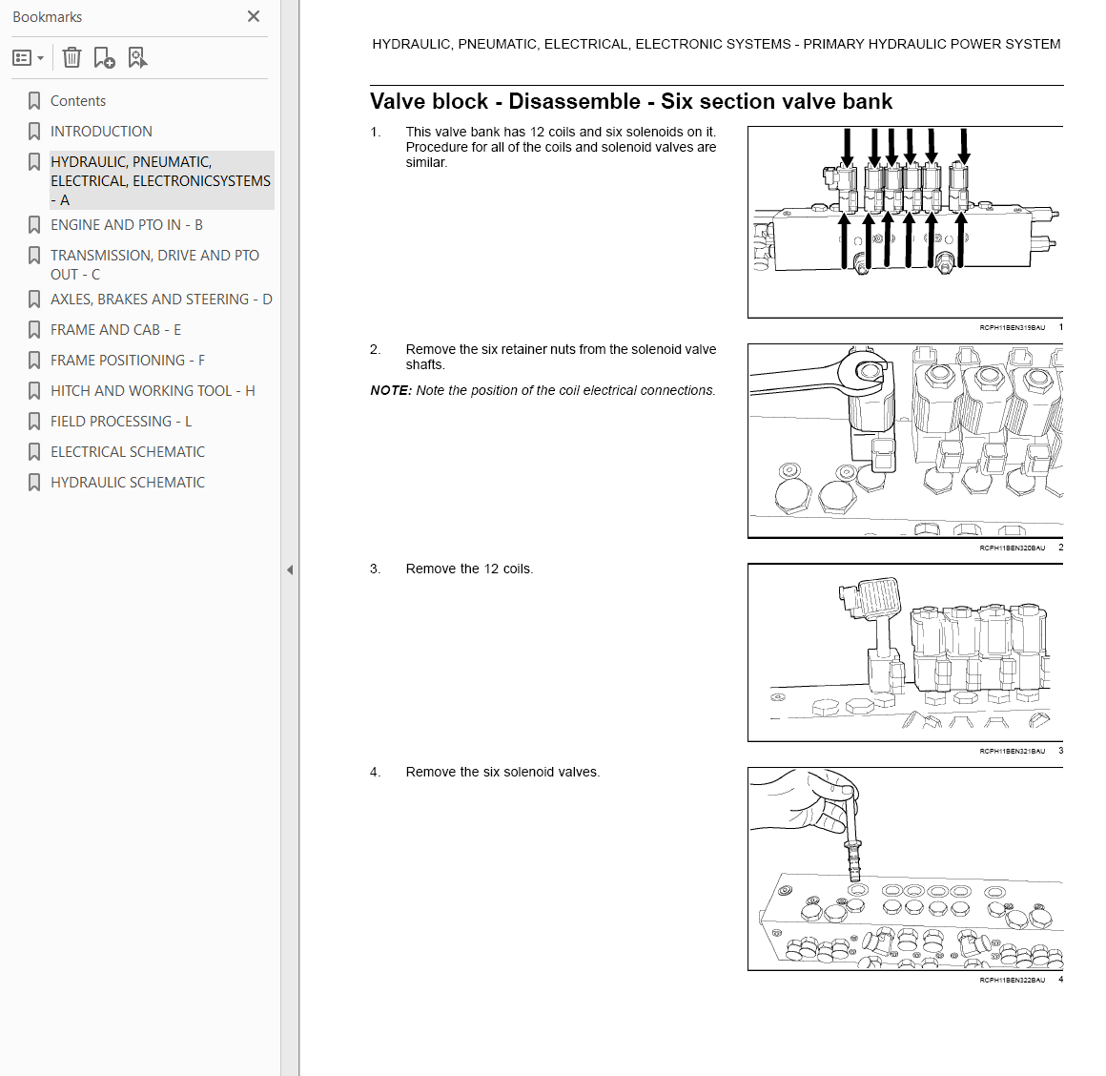Viewport: 1106px width, 1076px height.
Task: Click the figure caption RCPH11BEN319BAU
Action: pyautogui.click(x=1013, y=327)
